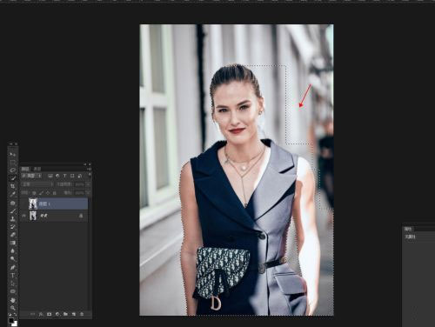Viewport: 435px width, 327px height.
Task: Add a layer mask
Action: point(49,314)
